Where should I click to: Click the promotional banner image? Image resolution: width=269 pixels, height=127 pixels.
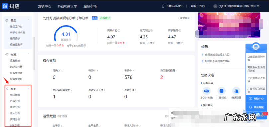click(x=229, y=25)
